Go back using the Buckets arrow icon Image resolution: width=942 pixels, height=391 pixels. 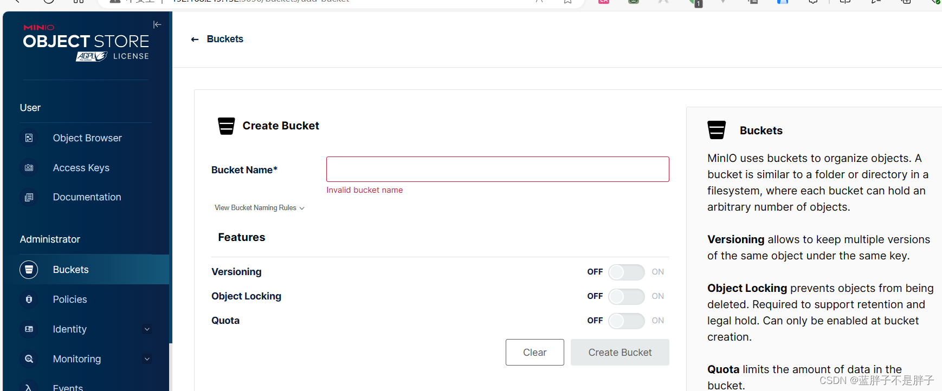click(x=195, y=40)
